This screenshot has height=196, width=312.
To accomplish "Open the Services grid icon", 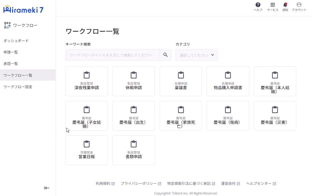I will (273, 5).
